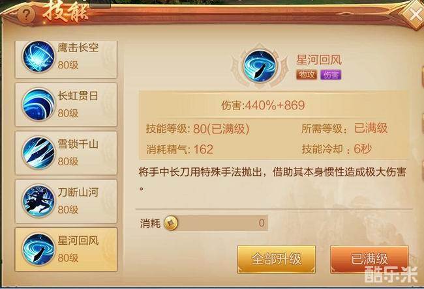
Task: Click the 物攻 physical attack tag
Action: (307, 75)
